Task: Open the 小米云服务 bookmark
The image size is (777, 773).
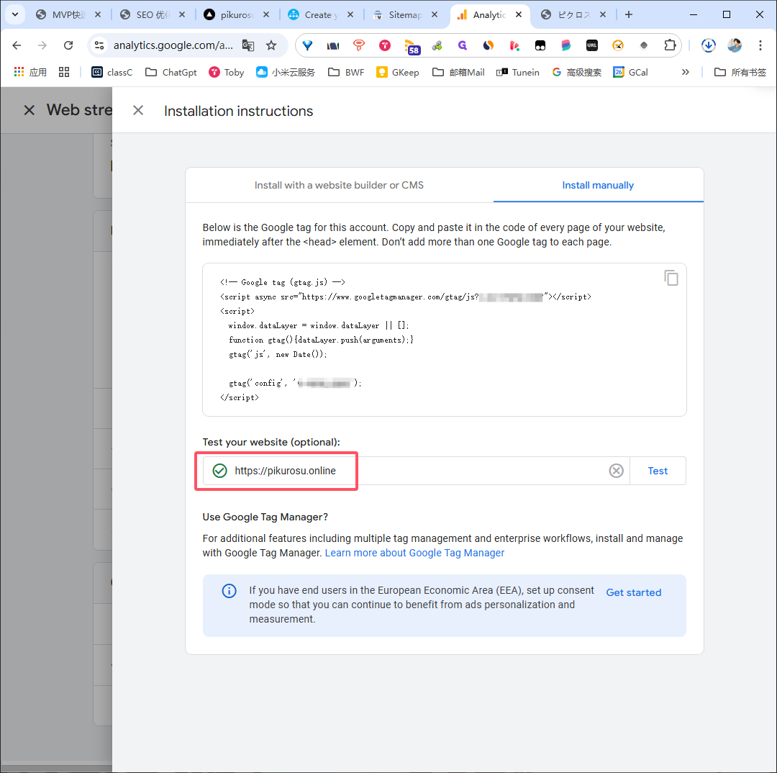Action: tap(286, 73)
